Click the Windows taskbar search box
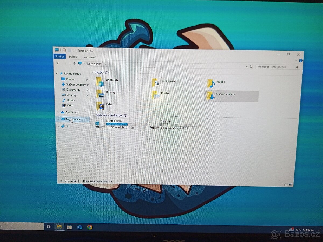 pos(22,226)
